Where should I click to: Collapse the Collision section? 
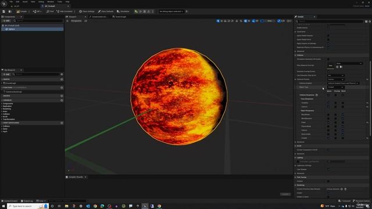296,55
